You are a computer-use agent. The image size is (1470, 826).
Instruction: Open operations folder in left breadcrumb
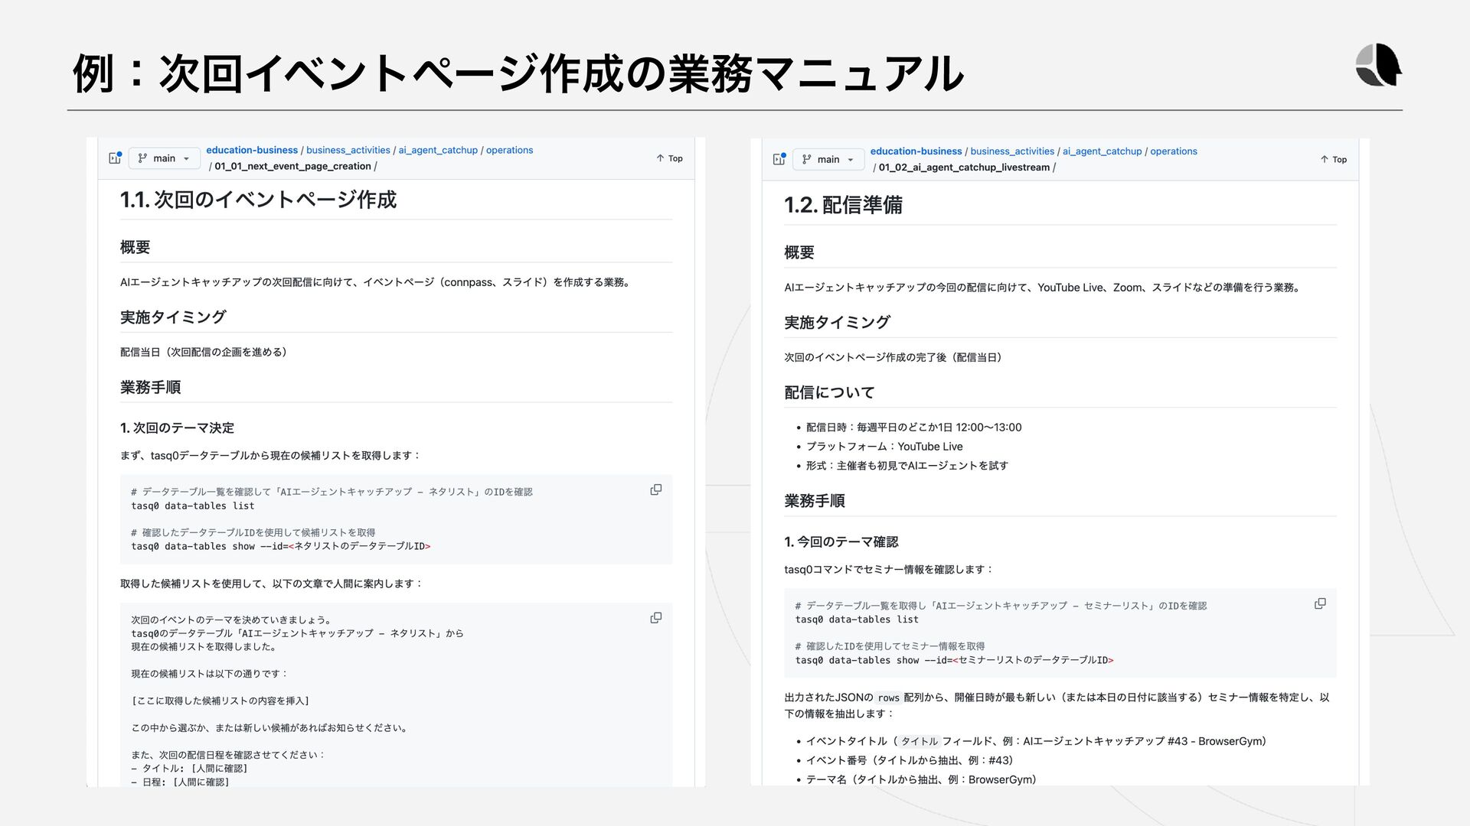509,150
